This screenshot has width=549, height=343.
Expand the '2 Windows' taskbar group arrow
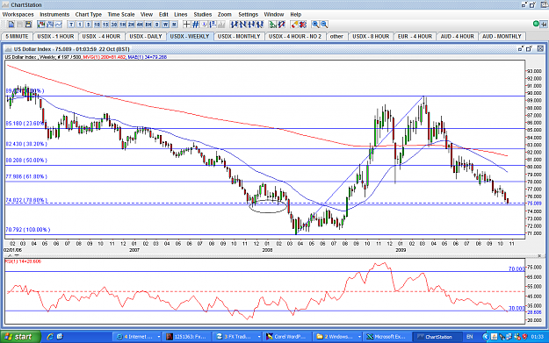[359, 337]
